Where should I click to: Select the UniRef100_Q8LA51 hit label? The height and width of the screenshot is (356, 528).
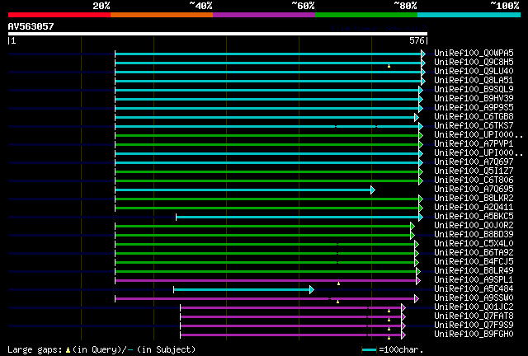[474, 80]
